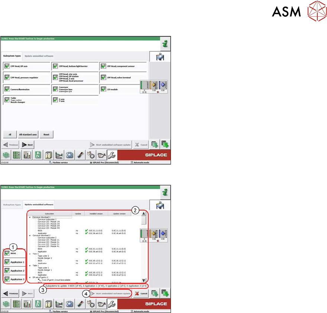327x313 pixels.
Task: Switch to Subsystem types tab in the bottom screenshot
Action: (x=12, y=205)
